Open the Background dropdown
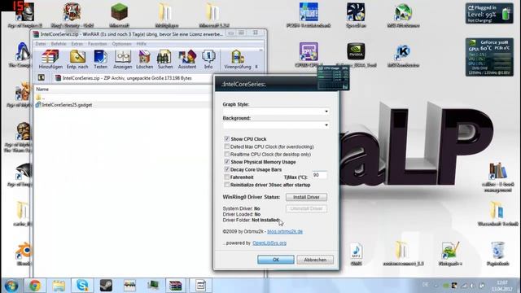The height and width of the screenshot is (293, 521). (x=276, y=125)
